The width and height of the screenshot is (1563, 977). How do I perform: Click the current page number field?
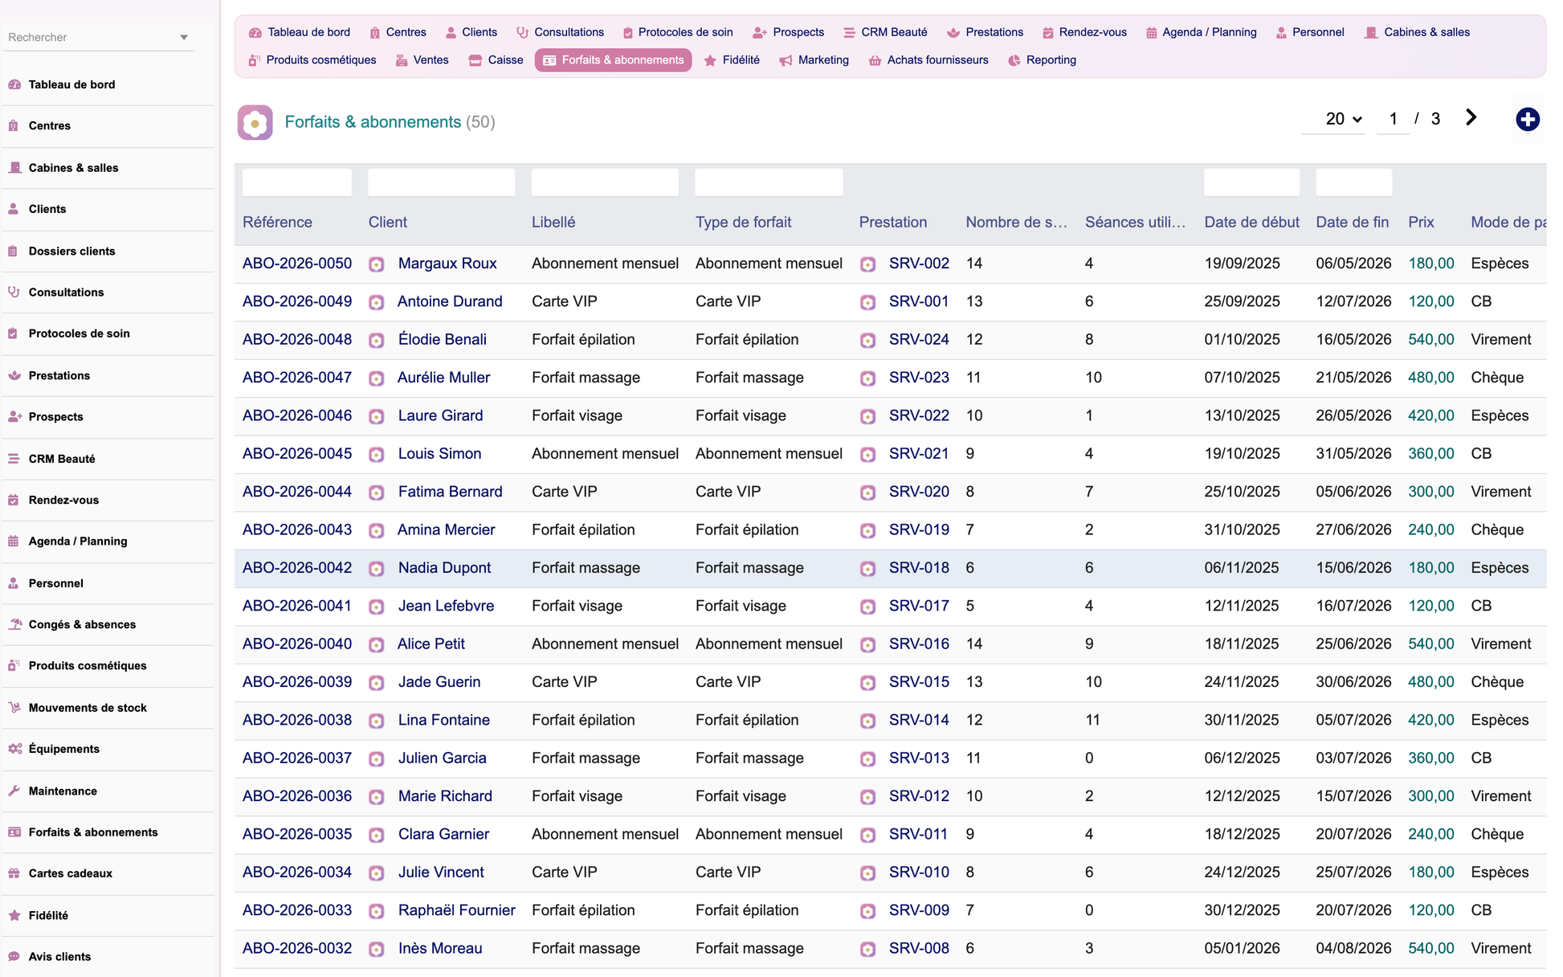1393,119
